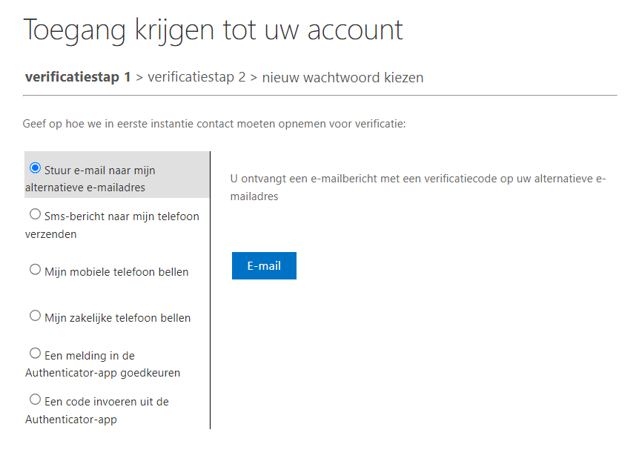Click the 'verificatiestap 2' breadcrumb step
Screen dimensions: 639x467
(x=196, y=77)
